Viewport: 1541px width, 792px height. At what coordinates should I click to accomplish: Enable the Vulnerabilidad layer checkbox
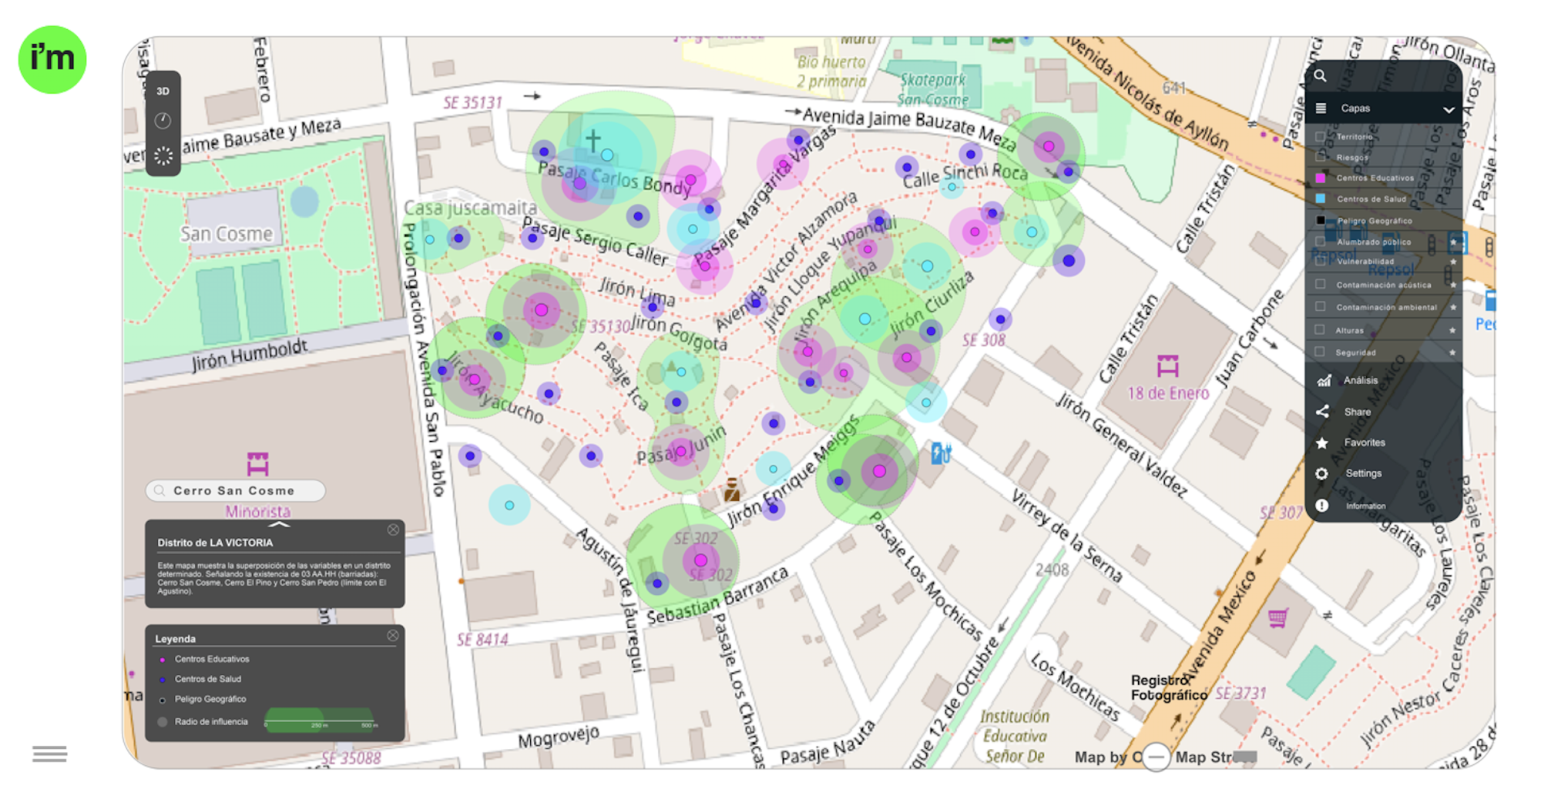(x=1320, y=262)
